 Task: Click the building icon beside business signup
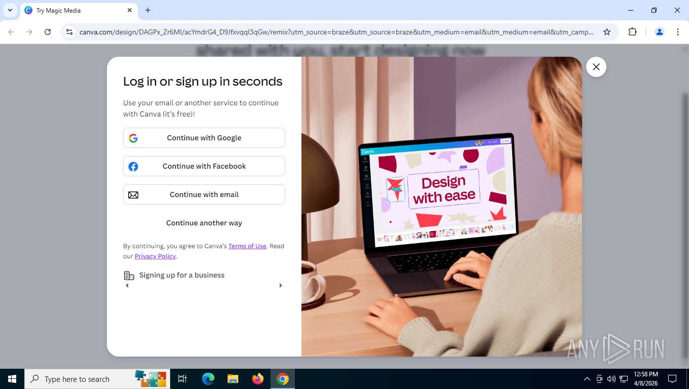pyautogui.click(x=129, y=276)
